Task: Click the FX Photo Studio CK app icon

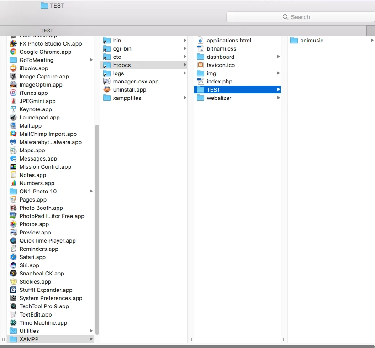Action: click(x=13, y=44)
